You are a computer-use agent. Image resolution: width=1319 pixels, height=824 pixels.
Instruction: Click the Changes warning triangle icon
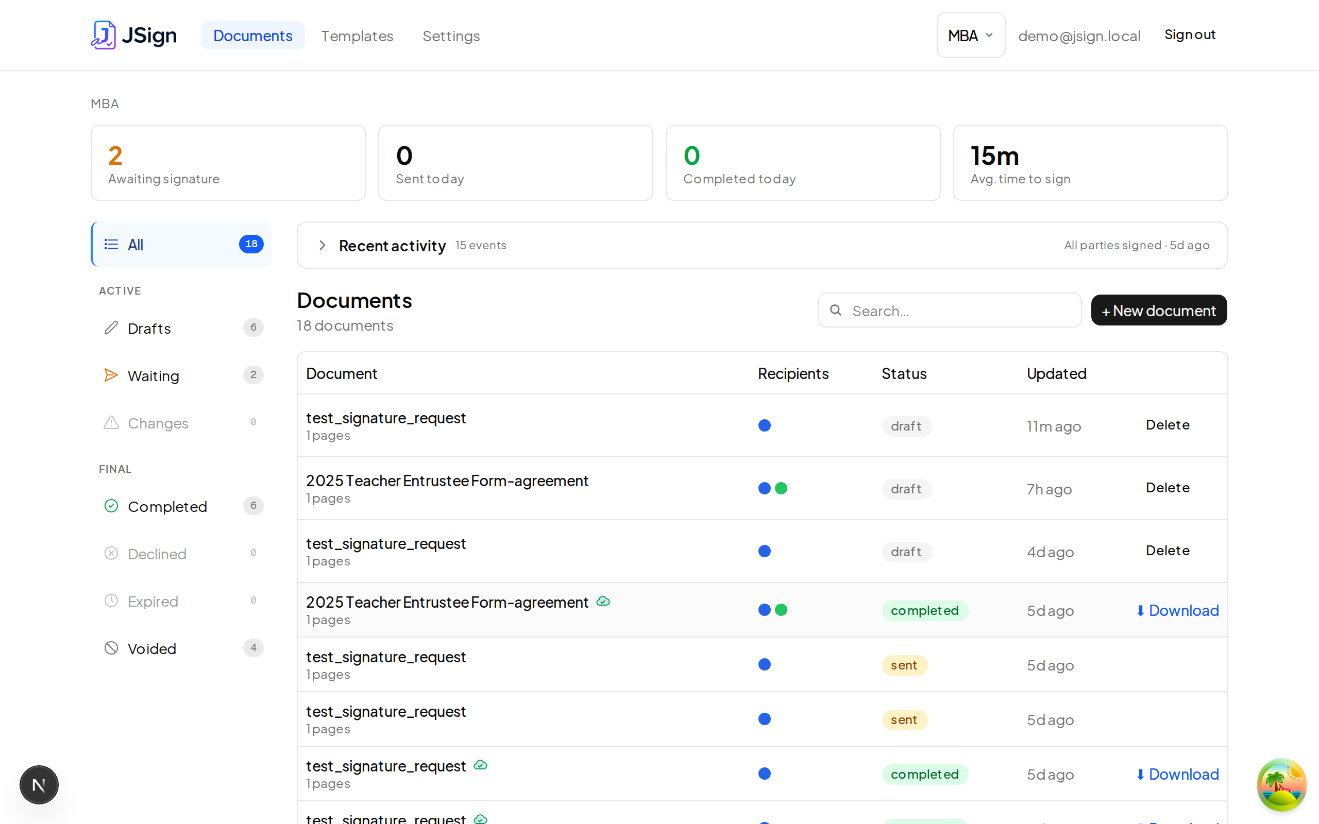[x=111, y=422]
